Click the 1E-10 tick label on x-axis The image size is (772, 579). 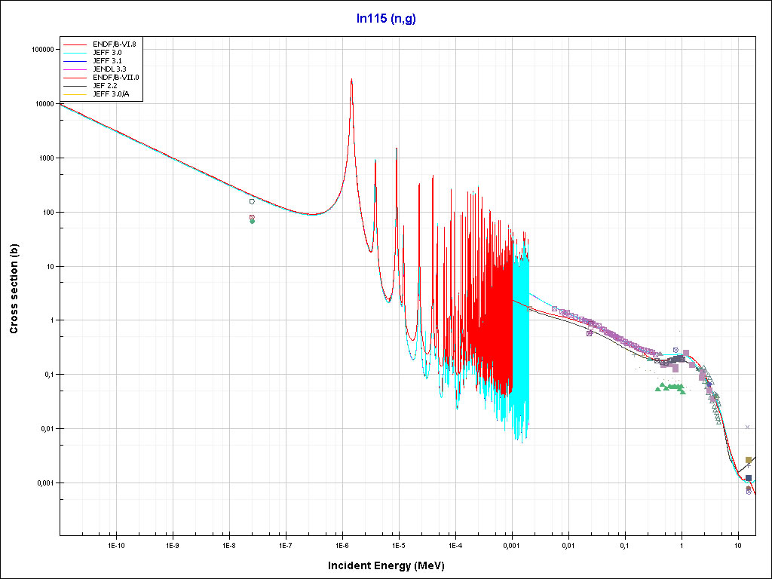pyautogui.click(x=115, y=544)
